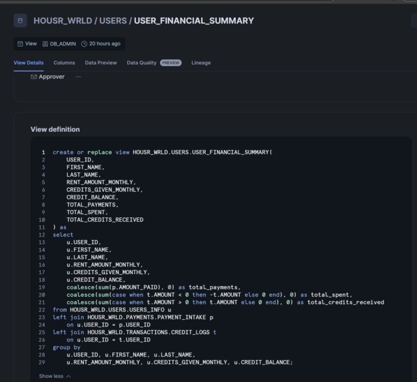Click the select keyword on line 12
Image resolution: width=417 pixels, height=382 pixels.
63,235
